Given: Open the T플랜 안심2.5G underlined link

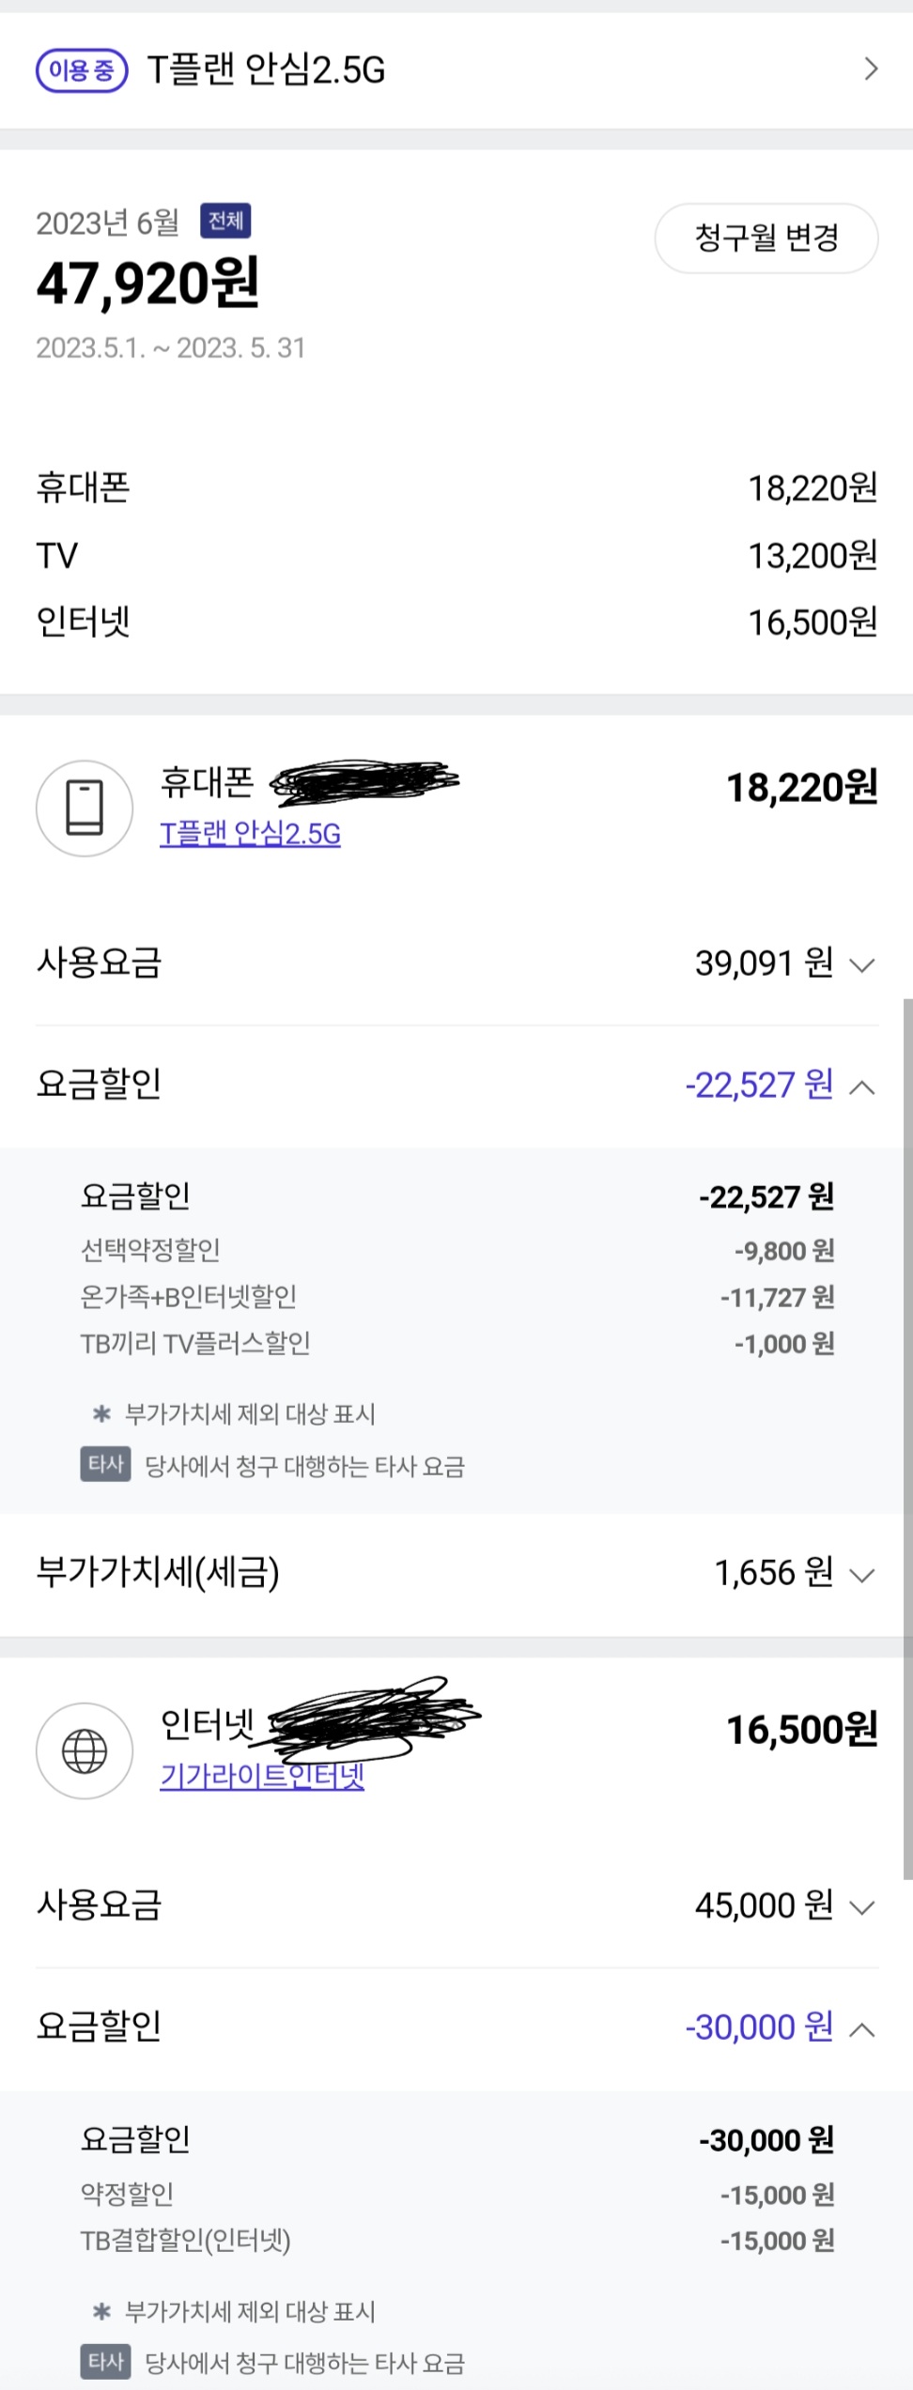Looking at the screenshot, I should 250,834.
